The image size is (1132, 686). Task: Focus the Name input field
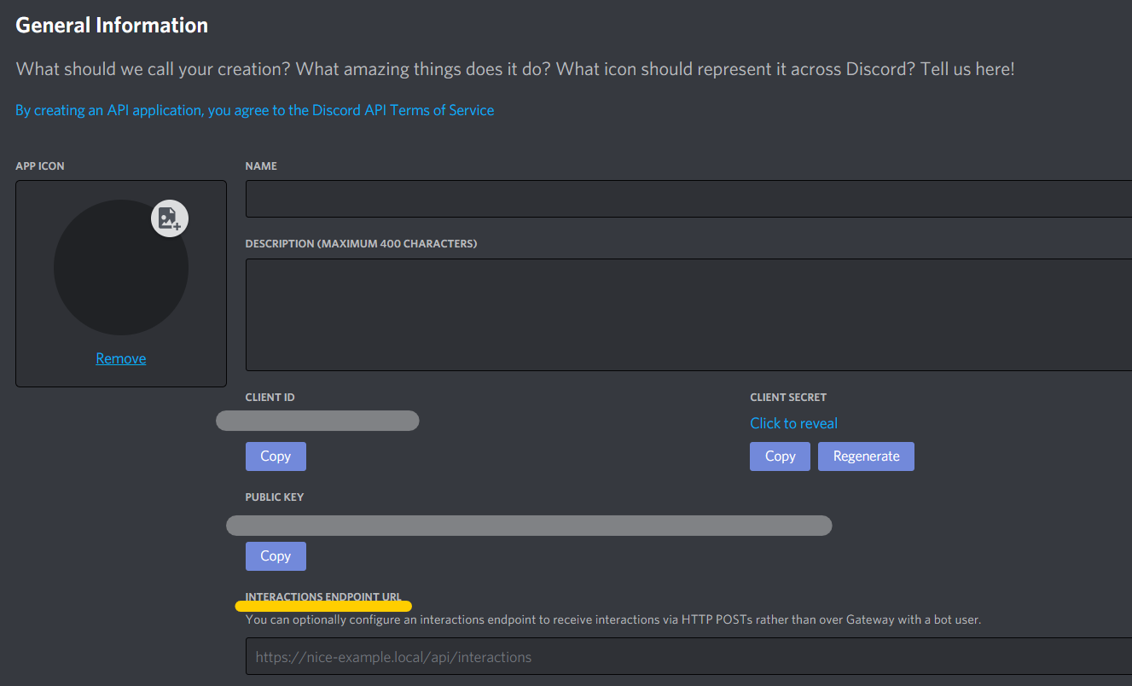pos(688,199)
